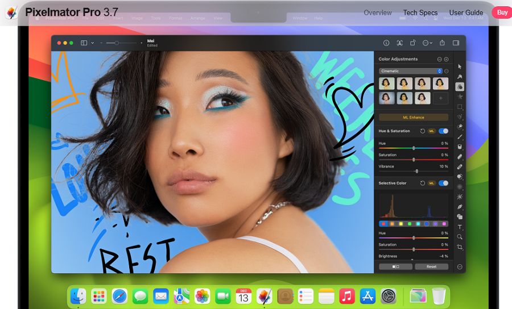The height and width of the screenshot is (309, 512).
Task: Apply the fourth preset thumbnail in top row
Action: [440, 83]
